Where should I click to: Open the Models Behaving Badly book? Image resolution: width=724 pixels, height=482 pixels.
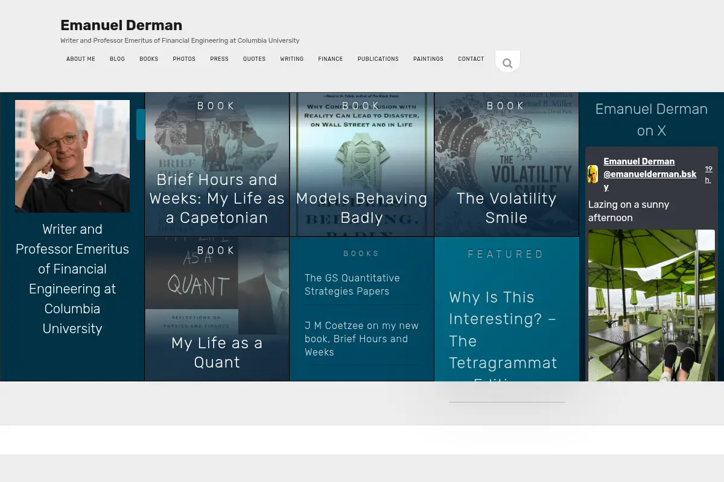pos(362,164)
